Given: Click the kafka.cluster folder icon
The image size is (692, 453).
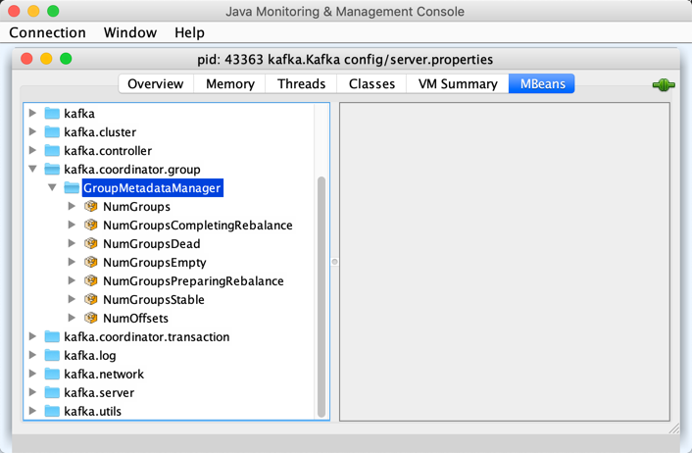Looking at the screenshot, I should 52,132.
